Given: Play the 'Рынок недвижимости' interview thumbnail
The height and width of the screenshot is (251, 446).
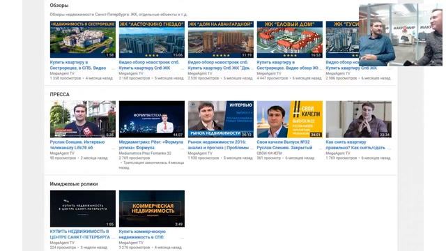Looking at the screenshot, I should [221, 119].
